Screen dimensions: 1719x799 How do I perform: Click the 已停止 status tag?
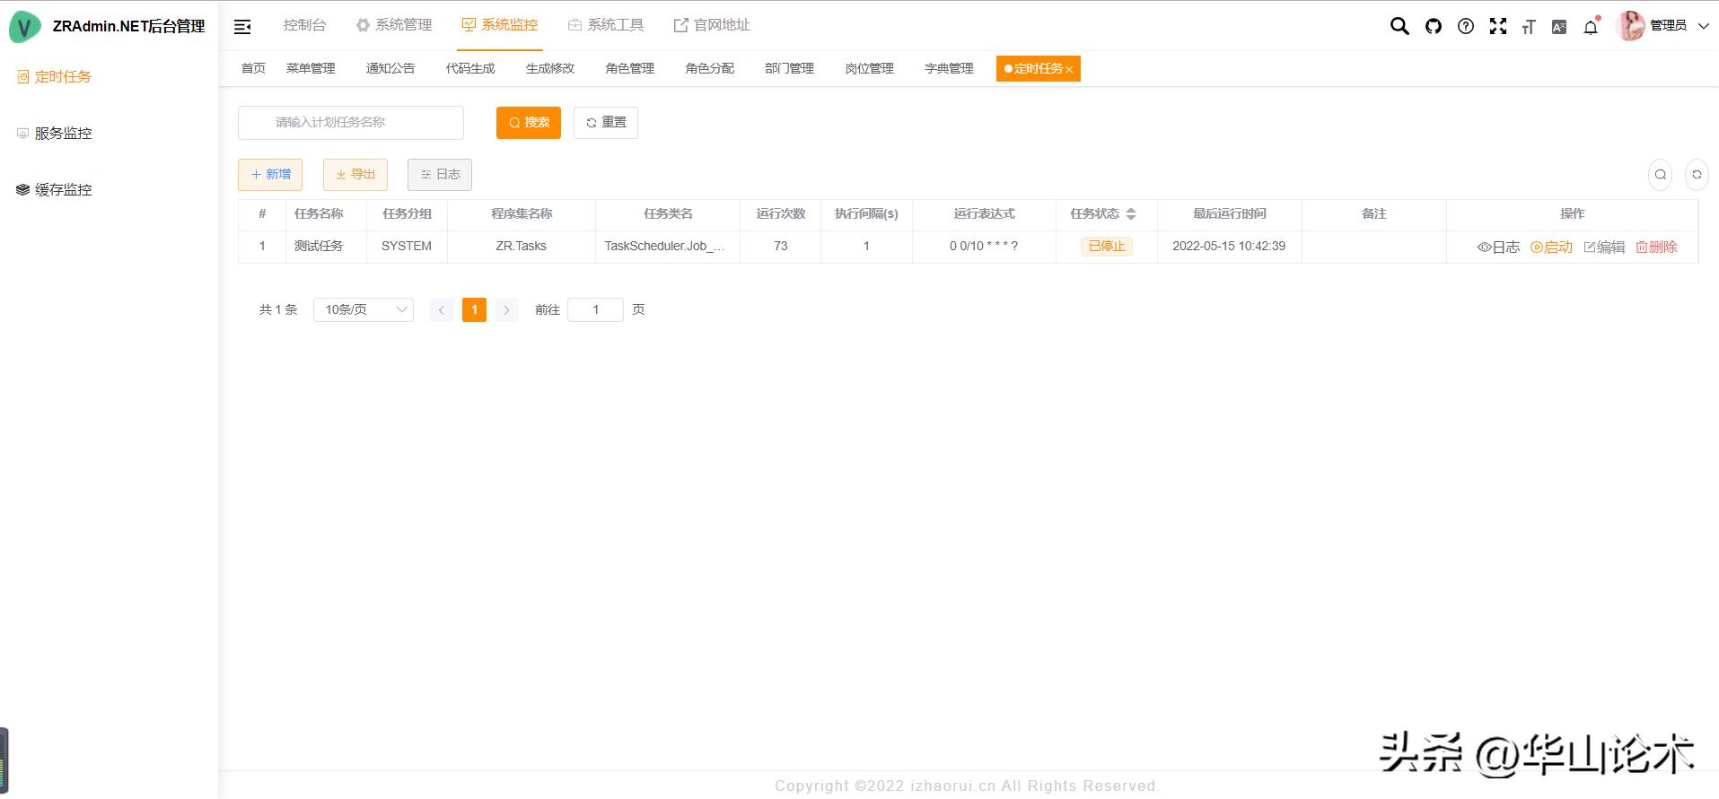1107,247
